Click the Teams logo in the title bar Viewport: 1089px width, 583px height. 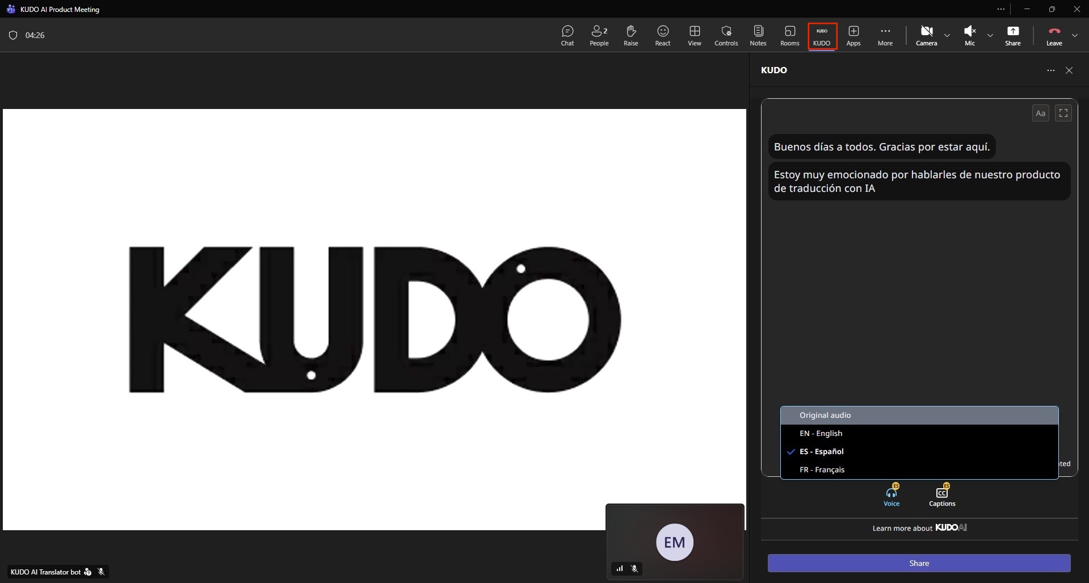click(x=11, y=9)
